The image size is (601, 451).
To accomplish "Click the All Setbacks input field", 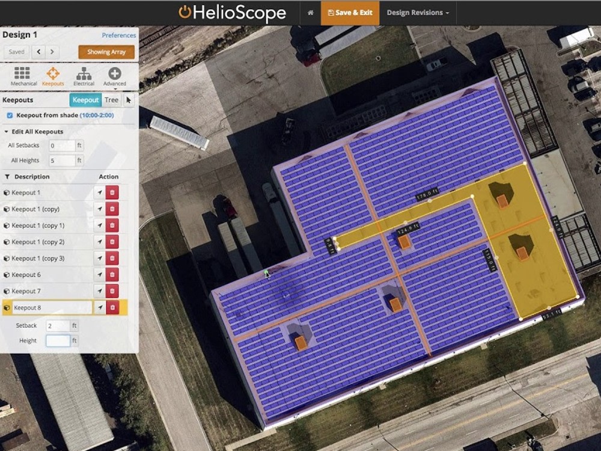I will coord(62,146).
